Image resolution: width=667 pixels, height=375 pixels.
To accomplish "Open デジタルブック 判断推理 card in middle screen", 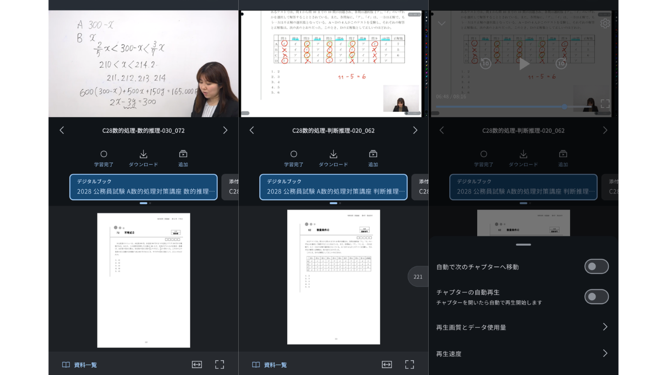I will (x=333, y=187).
